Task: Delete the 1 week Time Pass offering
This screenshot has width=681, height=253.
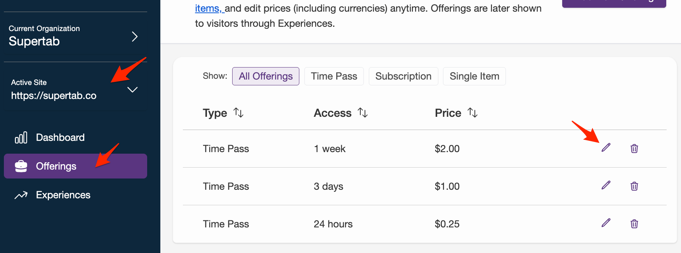Action: (x=634, y=148)
